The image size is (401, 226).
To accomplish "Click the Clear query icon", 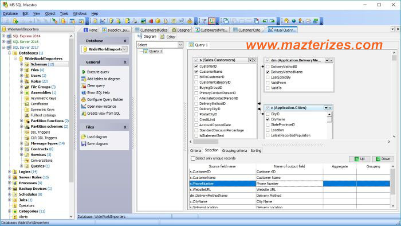I will pyautogui.click(x=84, y=85).
